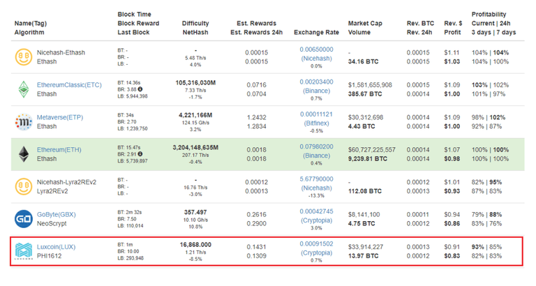
Task: Click GoByte profit value $0.86
Action: pyautogui.click(x=452, y=224)
